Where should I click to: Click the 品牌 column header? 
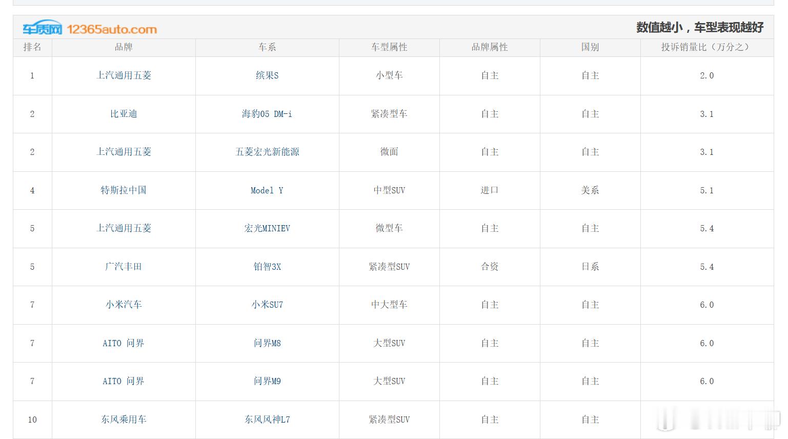point(124,47)
